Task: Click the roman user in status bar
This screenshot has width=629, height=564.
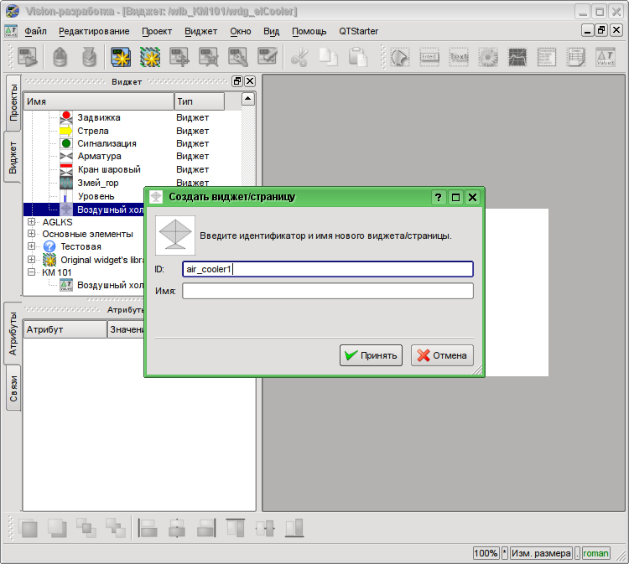Action: 595,553
